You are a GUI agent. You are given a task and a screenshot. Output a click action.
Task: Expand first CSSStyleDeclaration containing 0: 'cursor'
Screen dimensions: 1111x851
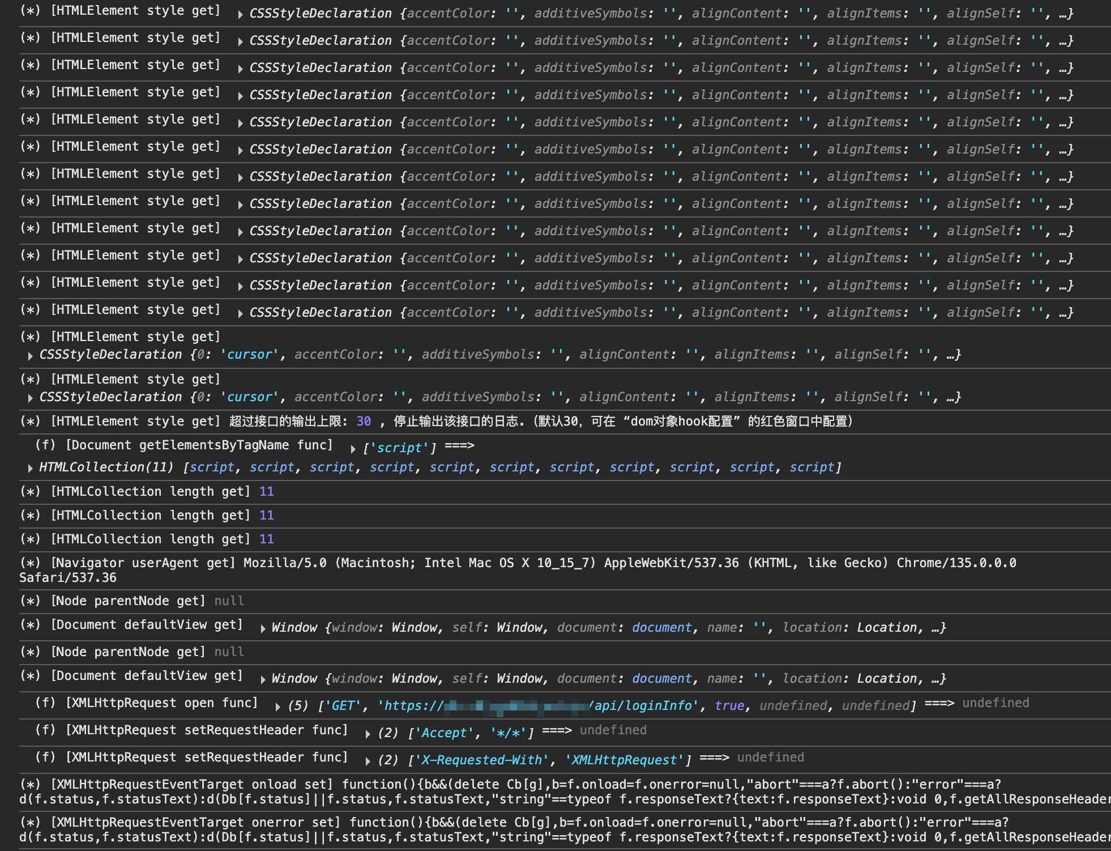pyautogui.click(x=30, y=355)
